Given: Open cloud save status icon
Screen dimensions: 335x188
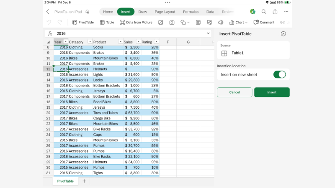Looking at the screenshot, I should pos(87,12).
